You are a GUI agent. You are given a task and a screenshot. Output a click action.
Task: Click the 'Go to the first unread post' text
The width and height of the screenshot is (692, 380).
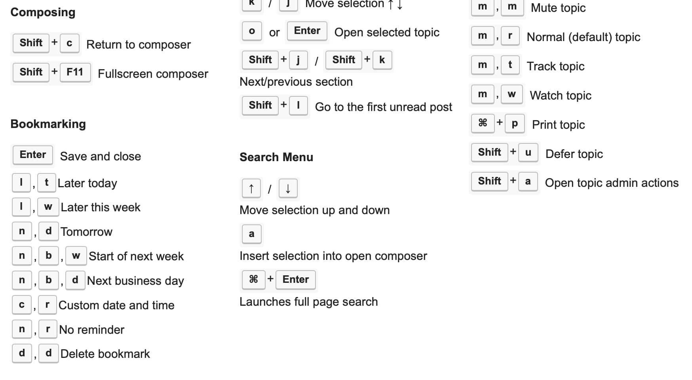(x=384, y=107)
